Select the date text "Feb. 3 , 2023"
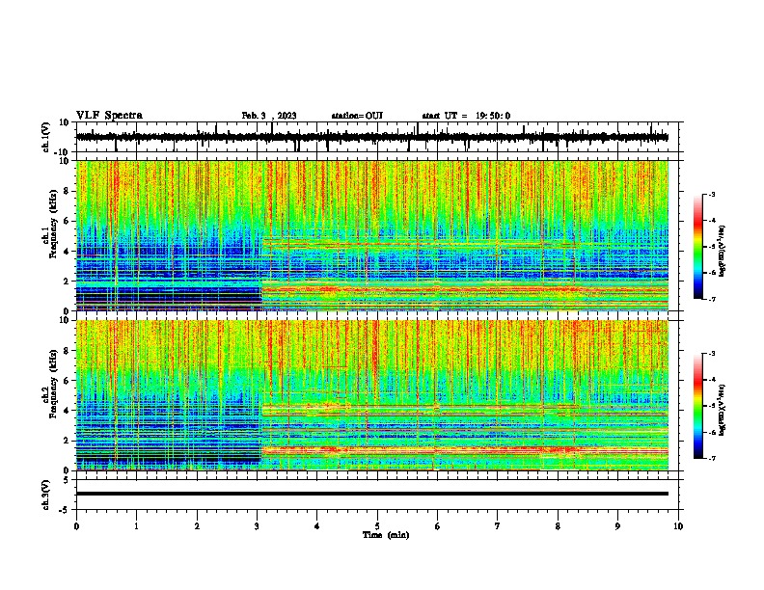The image size is (764, 590). 269,116
